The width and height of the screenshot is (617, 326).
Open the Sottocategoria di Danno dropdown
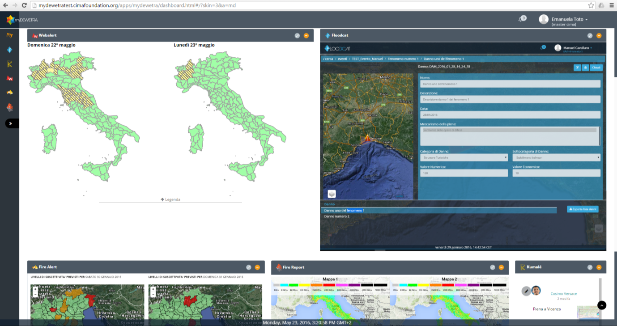[556, 157]
